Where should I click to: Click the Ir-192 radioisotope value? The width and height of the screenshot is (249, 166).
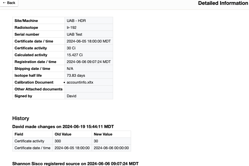[72, 28]
